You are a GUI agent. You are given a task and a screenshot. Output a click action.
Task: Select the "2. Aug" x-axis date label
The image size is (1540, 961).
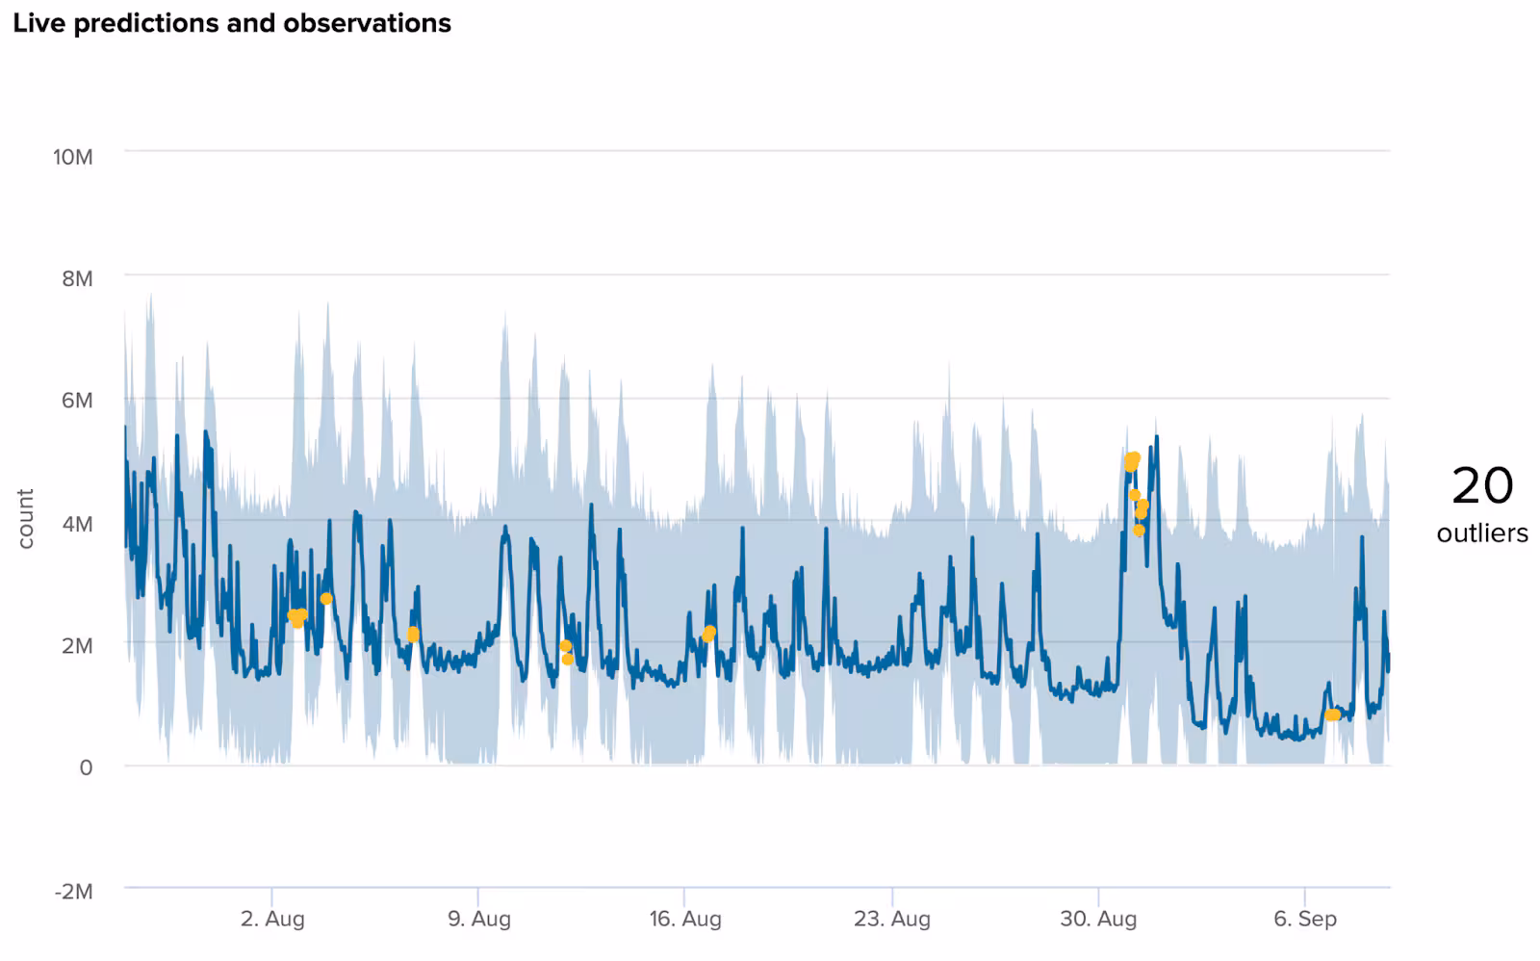pyautogui.click(x=272, y=919)
